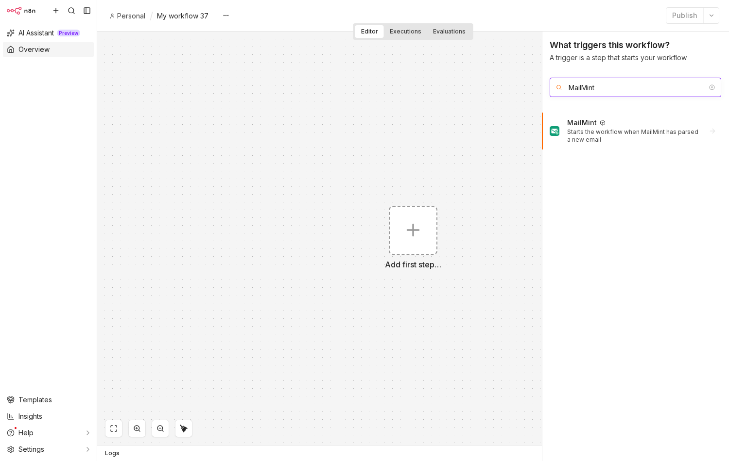Zoom out on the canvas

coord(160,428)
